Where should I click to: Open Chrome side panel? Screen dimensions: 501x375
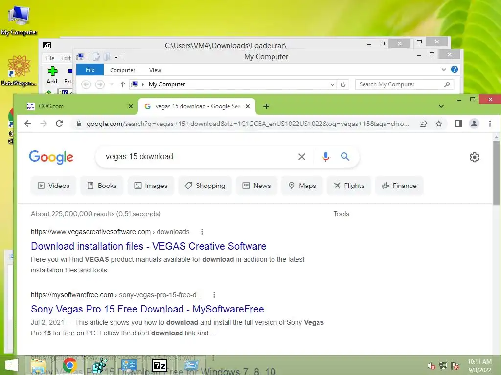pyautogui.click(x=458, y=124)
